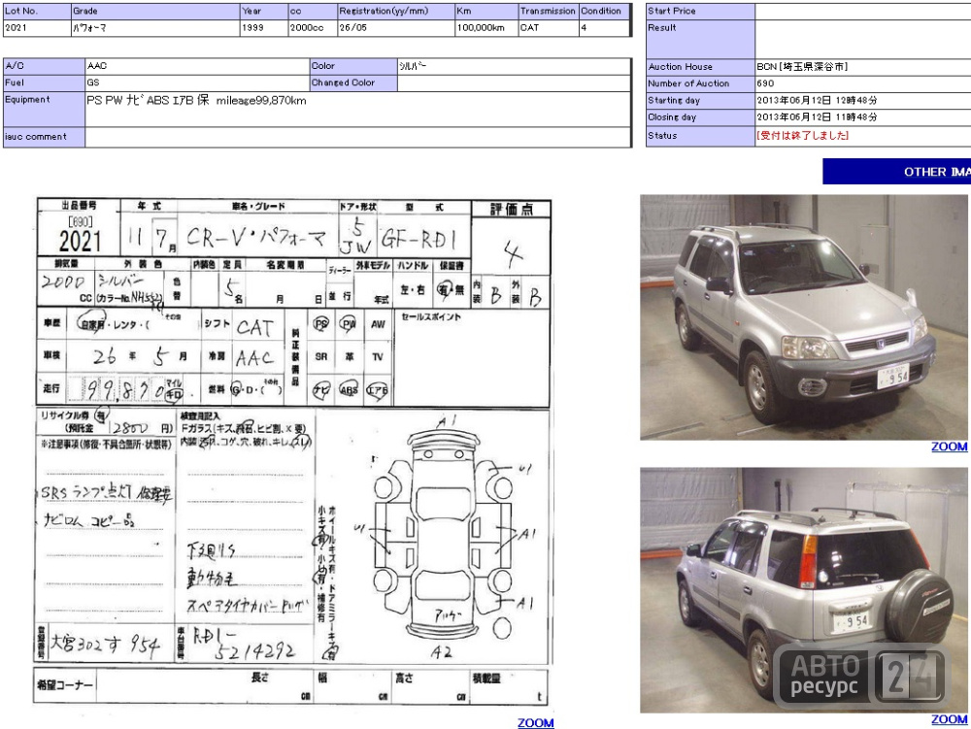Viewport: 971px width, 729px height.
Task: Click the Result label cell
Action: click(700, 40)
